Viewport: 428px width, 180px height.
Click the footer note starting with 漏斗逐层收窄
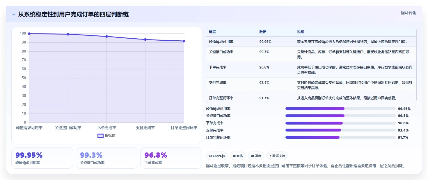(305, 166)
